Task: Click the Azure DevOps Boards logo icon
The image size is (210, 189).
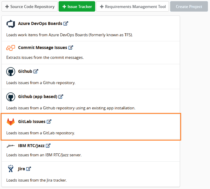Action: pyautogui.click(x=11, y=24)
